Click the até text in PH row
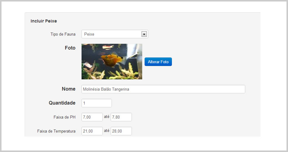Viewport: 288px width, 152px height. click(x=107, y=117)
